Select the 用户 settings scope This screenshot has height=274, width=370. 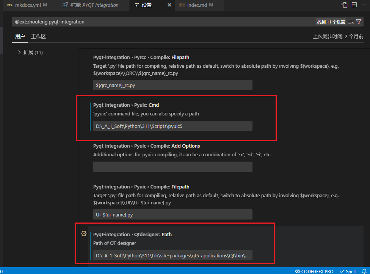20,36
